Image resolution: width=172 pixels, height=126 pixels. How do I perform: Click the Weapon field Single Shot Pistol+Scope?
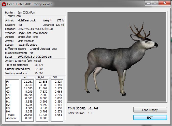33,33
